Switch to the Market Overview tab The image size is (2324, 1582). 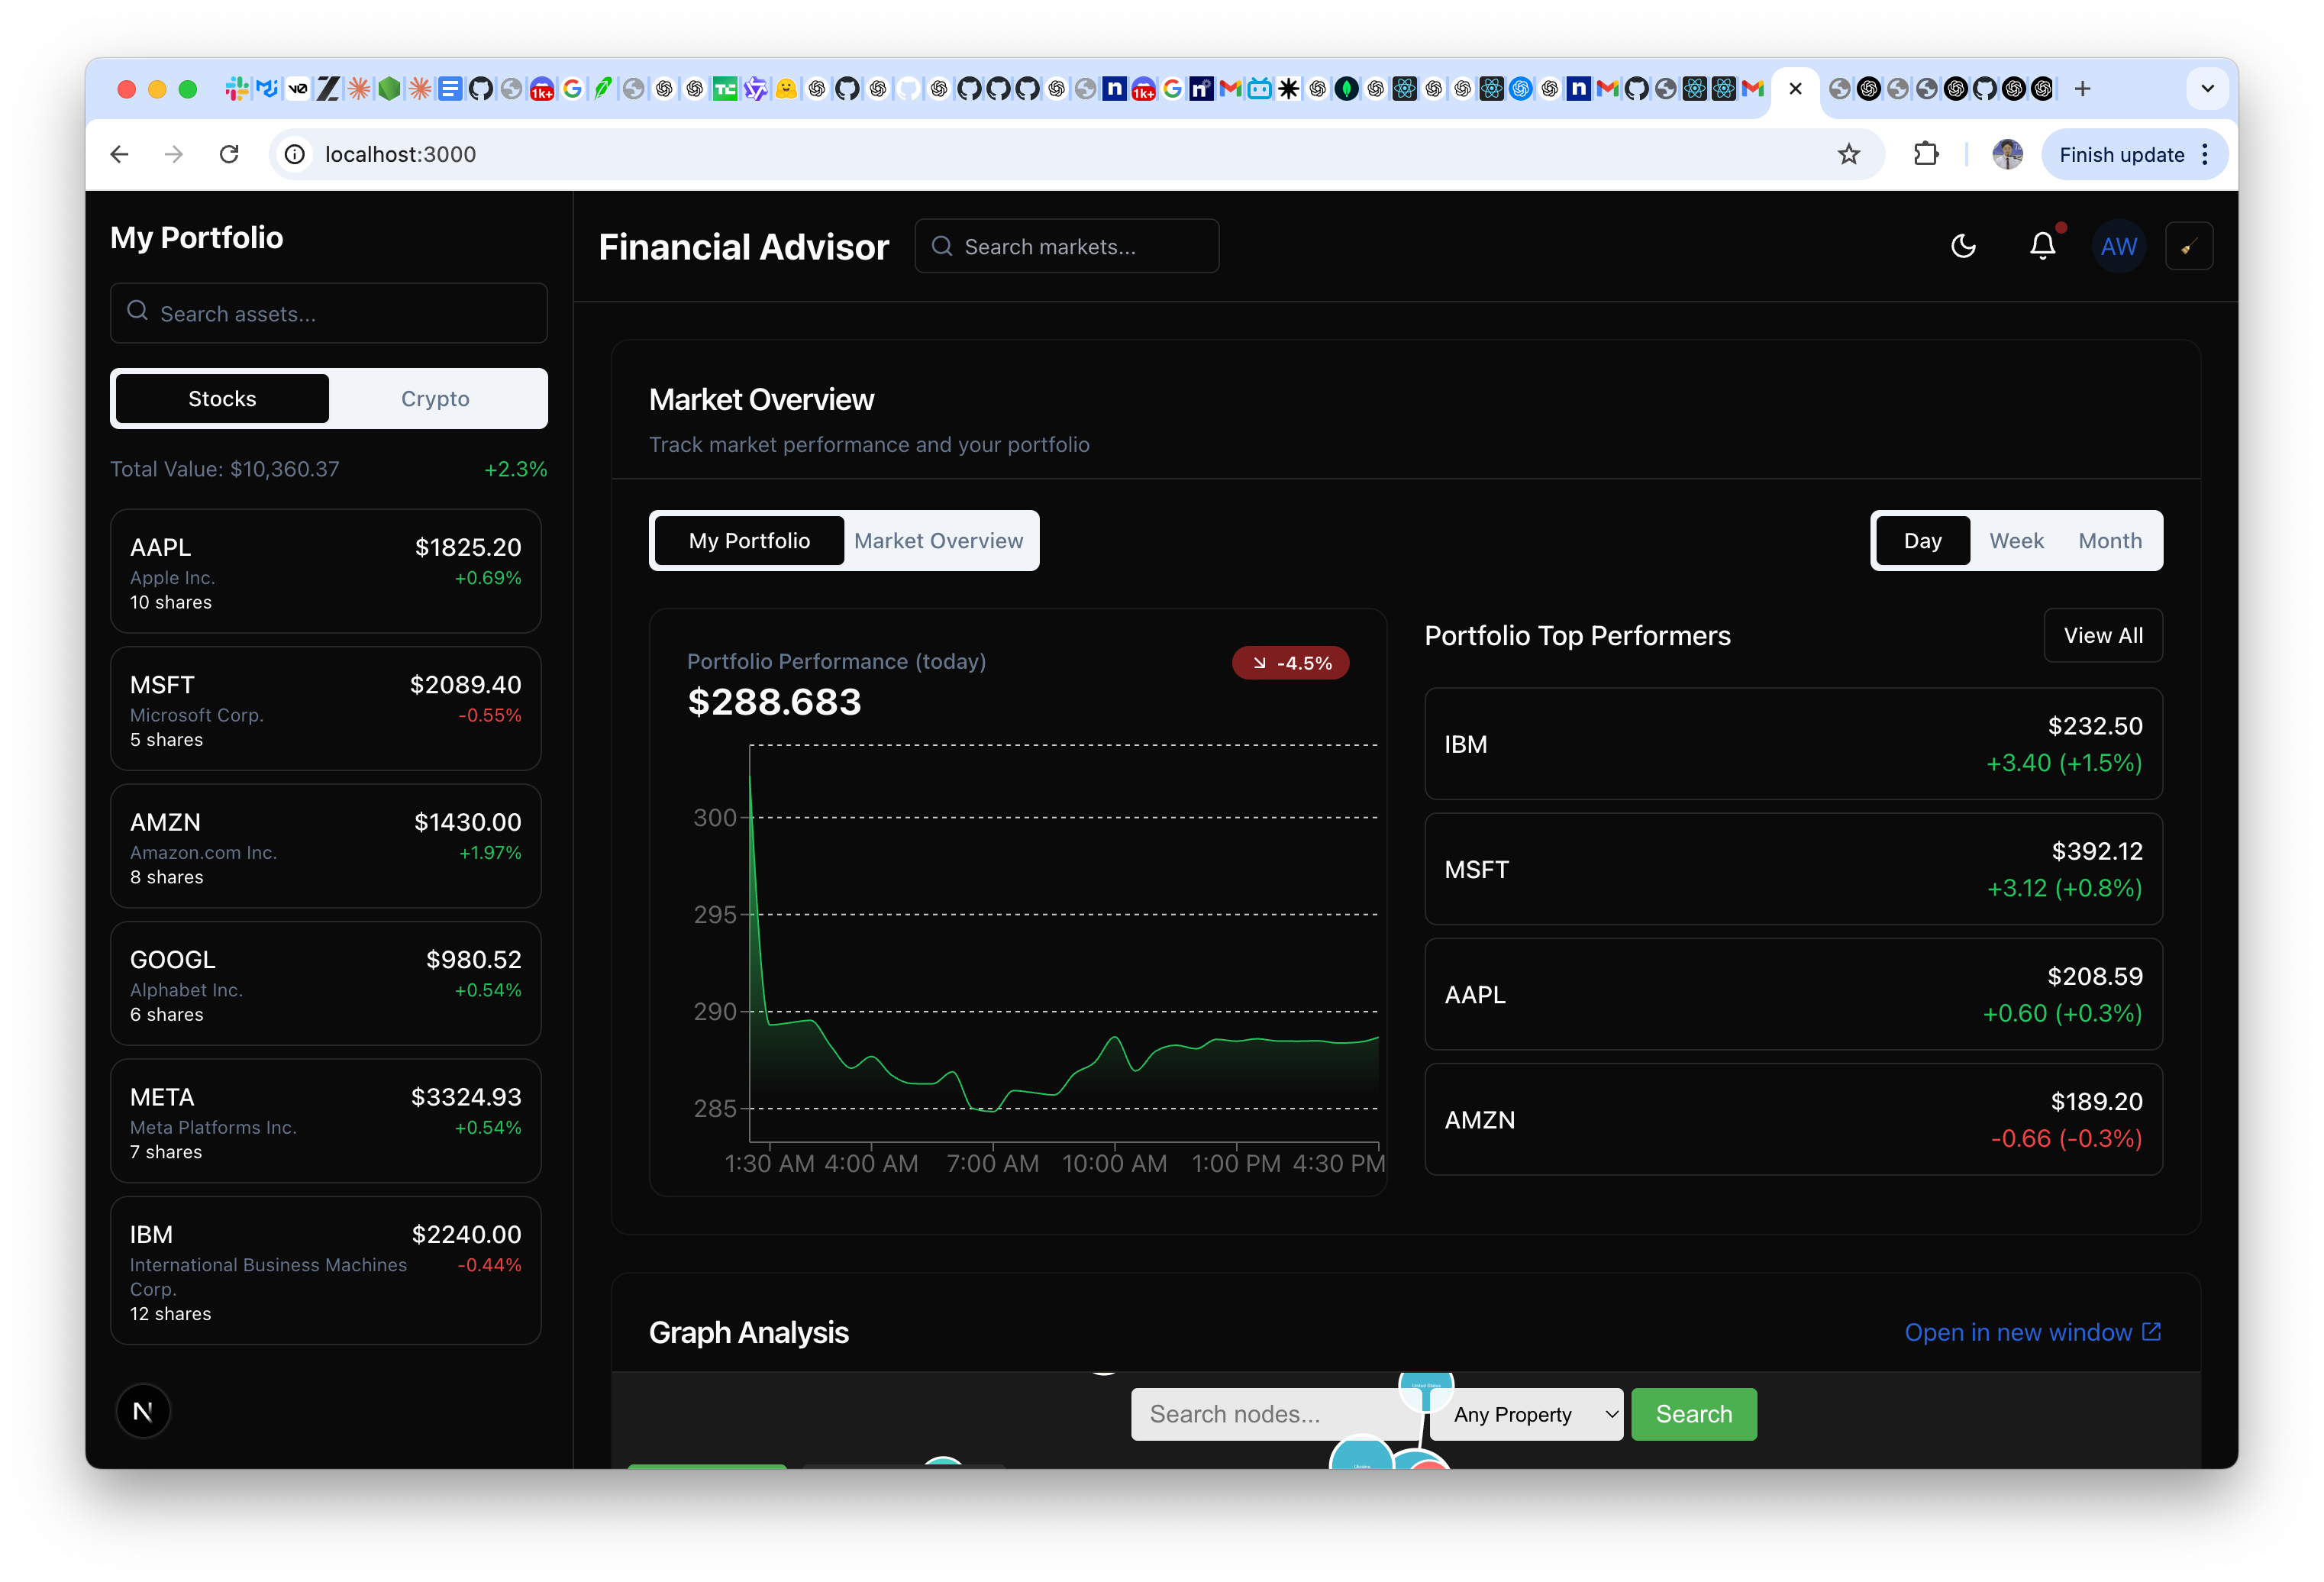click(x=938, y=541)
